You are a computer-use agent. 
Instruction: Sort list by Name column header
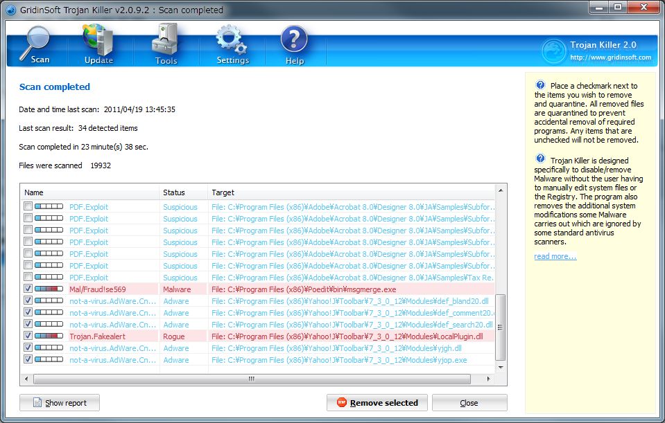(x=89, y=192)
